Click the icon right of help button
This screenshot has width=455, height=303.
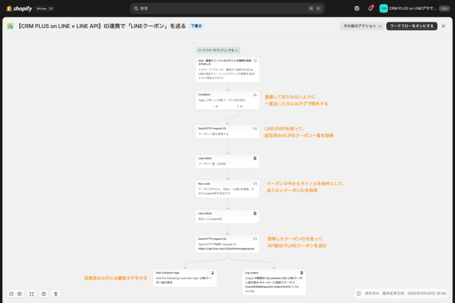pyautogui.click(x=56, y=294)
